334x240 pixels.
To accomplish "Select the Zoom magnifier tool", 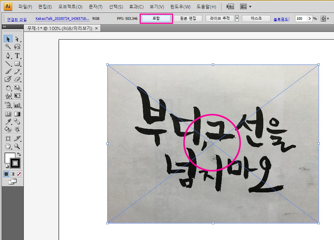I will [17, 146].
